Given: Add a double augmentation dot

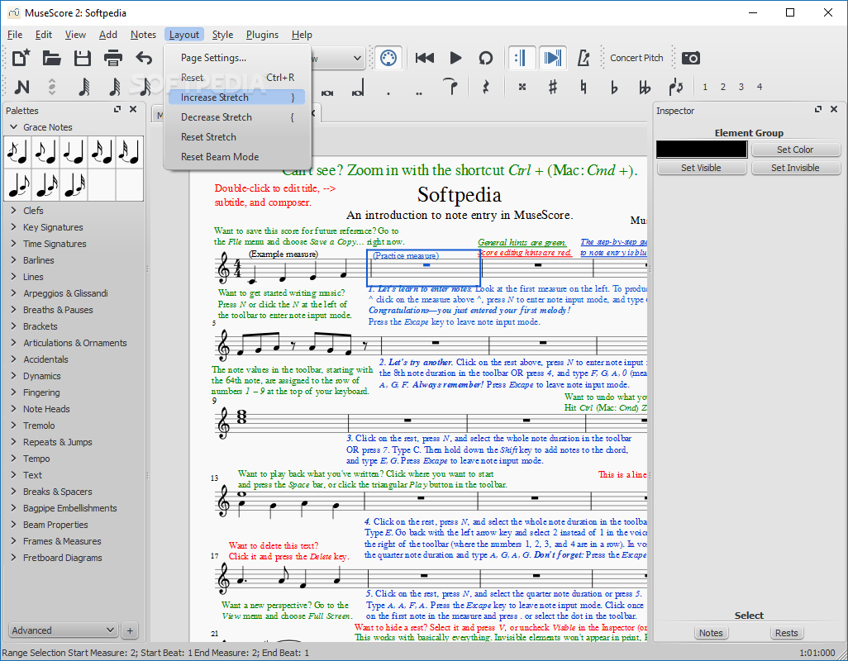Looking at the screenshot, I should 419,92.
